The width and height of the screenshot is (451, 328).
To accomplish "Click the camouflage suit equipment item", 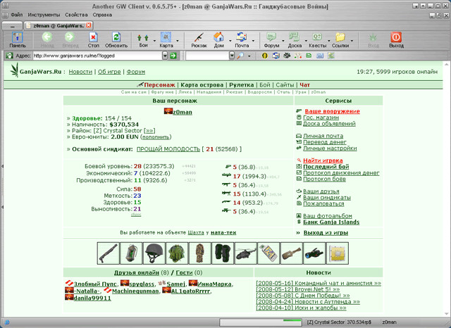I will click(200, 253).
